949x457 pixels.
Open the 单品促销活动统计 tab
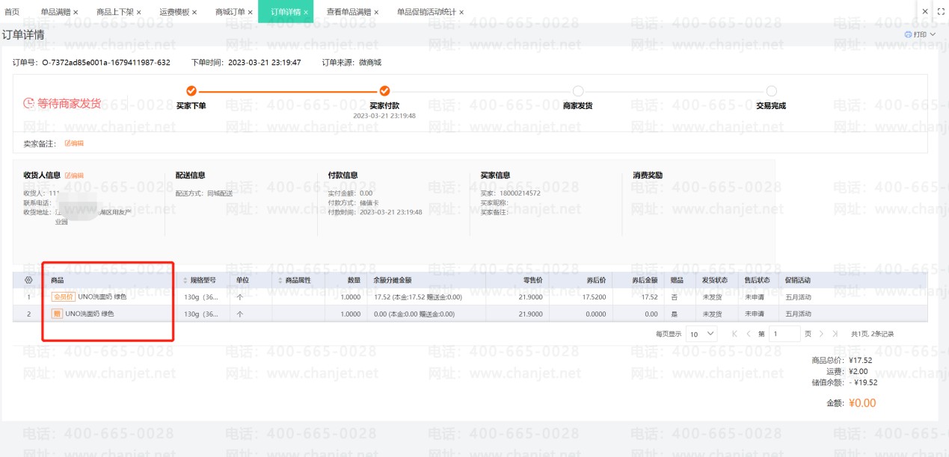[x=426, y=12]
